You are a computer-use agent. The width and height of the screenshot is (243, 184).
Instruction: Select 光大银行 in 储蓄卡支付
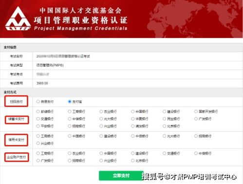101,119
